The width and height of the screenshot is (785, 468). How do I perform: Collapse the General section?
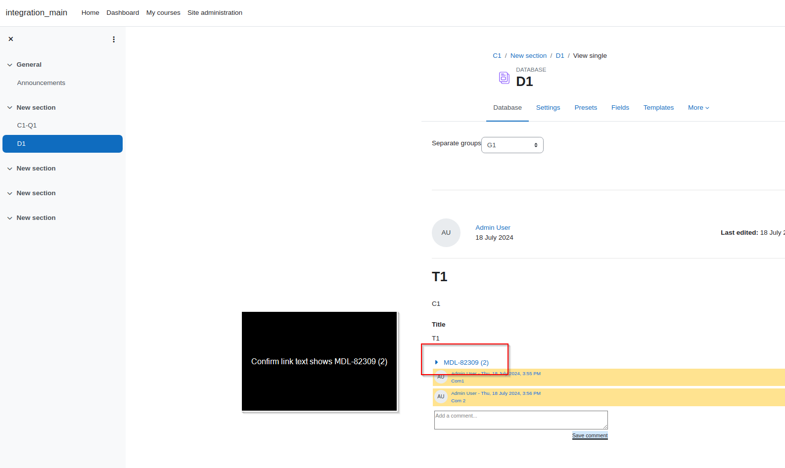click(x=9, y=65)
